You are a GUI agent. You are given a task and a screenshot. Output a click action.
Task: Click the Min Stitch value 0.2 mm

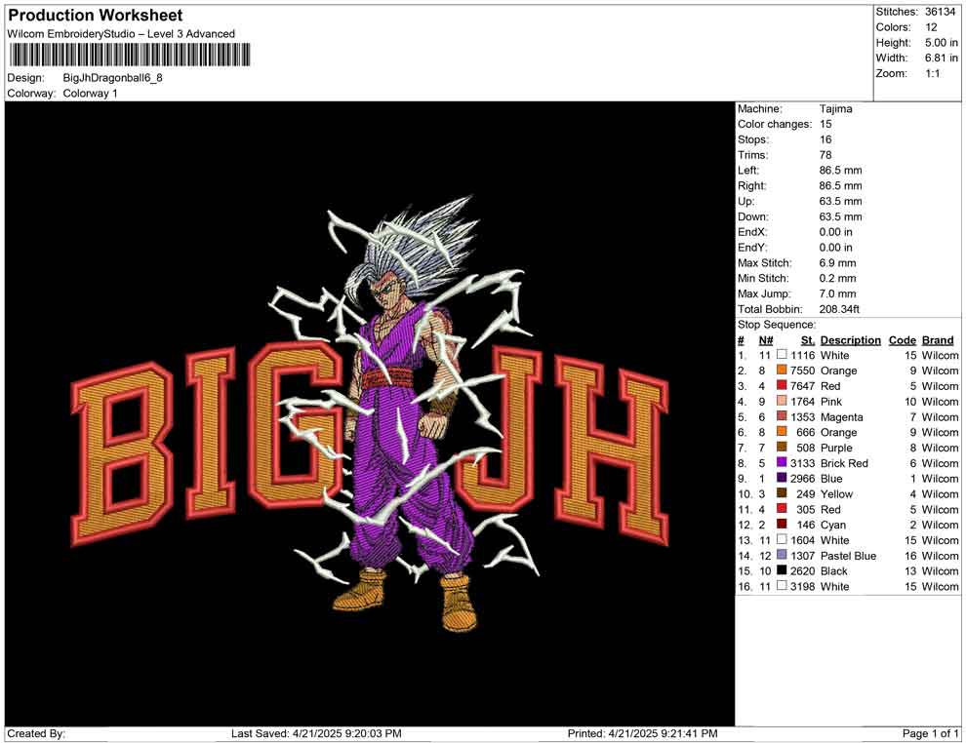point(838,278)
